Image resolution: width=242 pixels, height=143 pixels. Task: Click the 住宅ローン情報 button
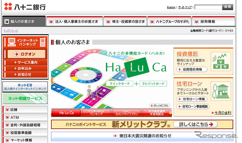click(192, 99)
